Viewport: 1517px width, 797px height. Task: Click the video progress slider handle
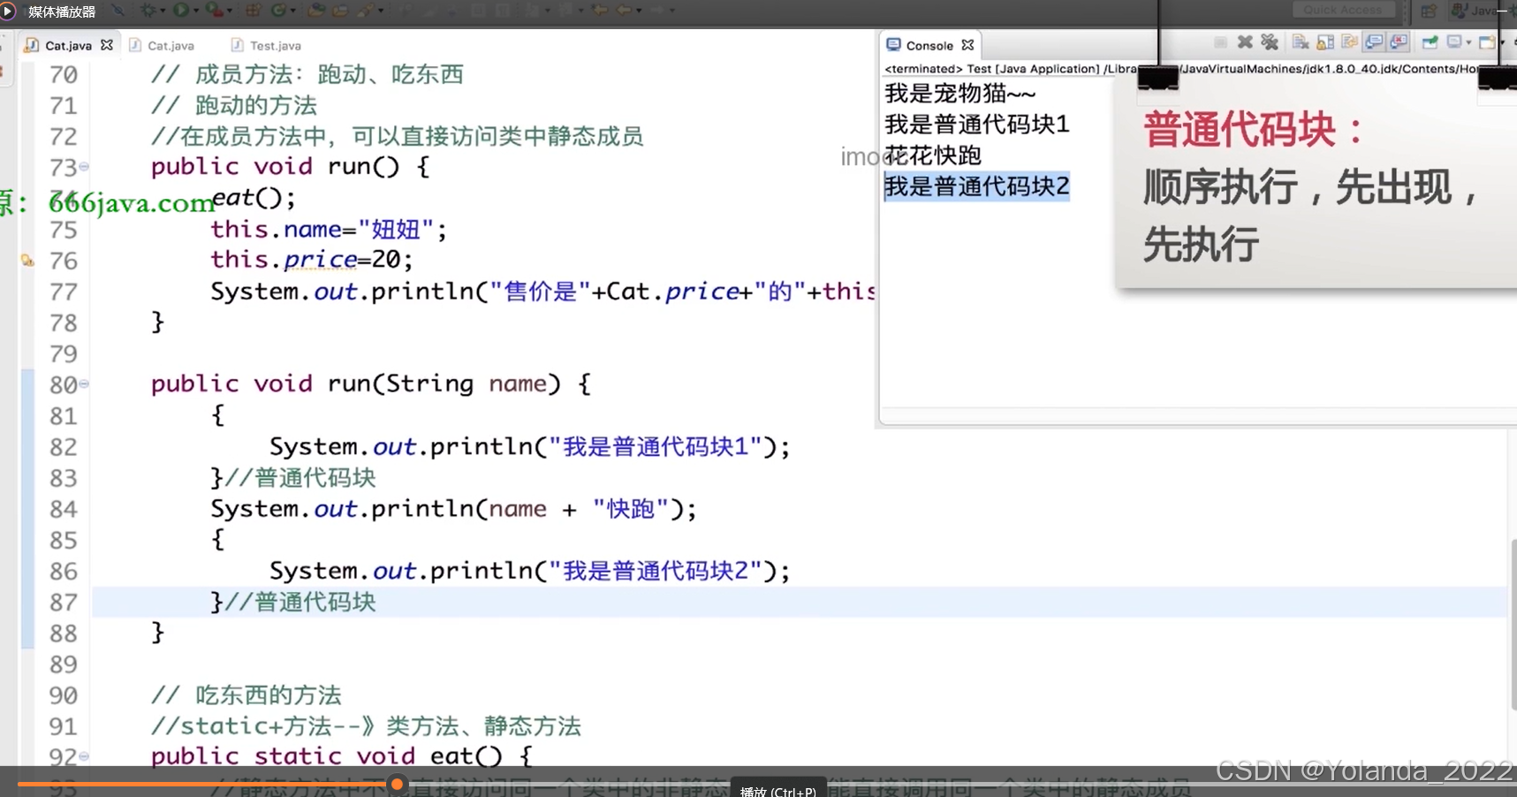(x=398, y=784)
